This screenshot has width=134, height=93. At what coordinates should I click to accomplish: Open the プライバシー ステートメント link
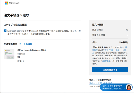coord(115,50)
